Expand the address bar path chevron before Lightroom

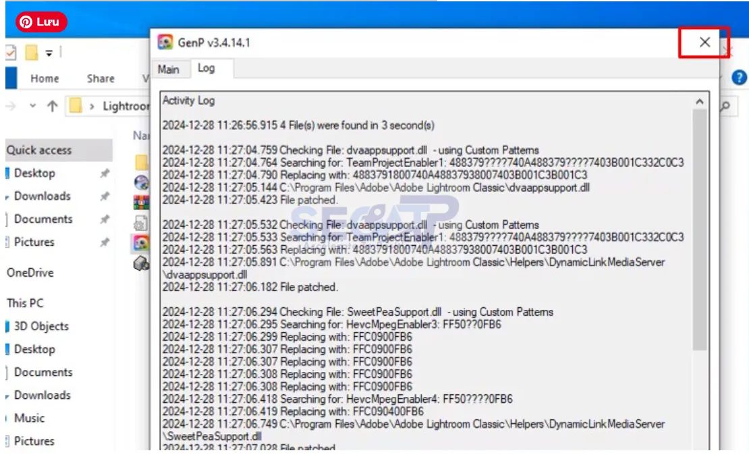92,106
